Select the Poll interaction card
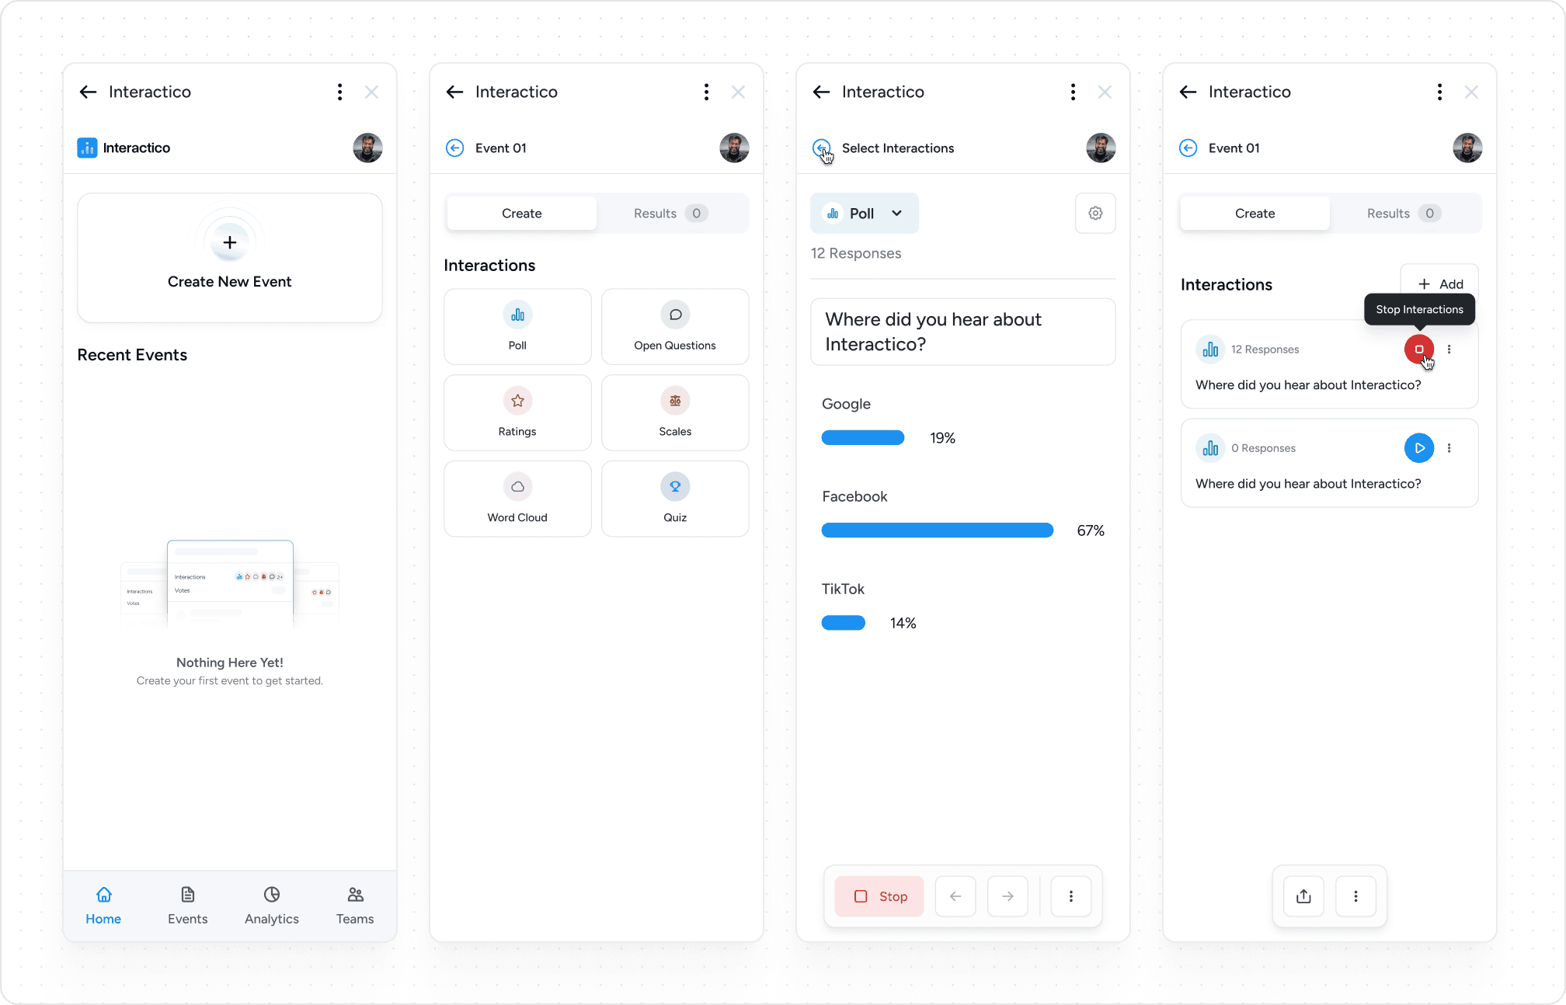This screenshot has height=1005, width=1566. pyautogui.click(x=517, y=326)
